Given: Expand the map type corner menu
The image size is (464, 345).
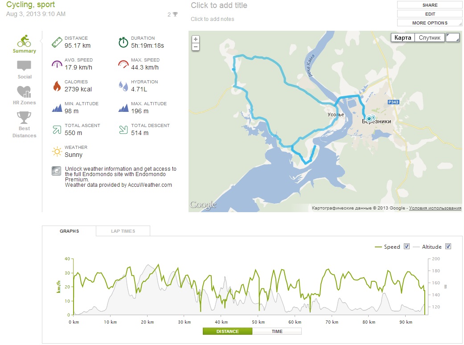Looking at the screenshot, I should tap(452, 37).
